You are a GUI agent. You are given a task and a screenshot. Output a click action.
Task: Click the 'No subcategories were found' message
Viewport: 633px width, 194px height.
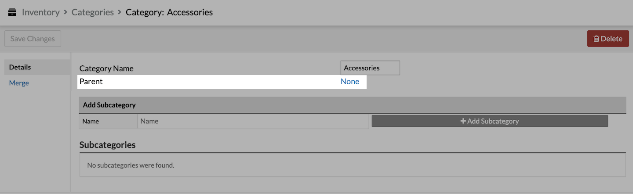coord(131,165)
